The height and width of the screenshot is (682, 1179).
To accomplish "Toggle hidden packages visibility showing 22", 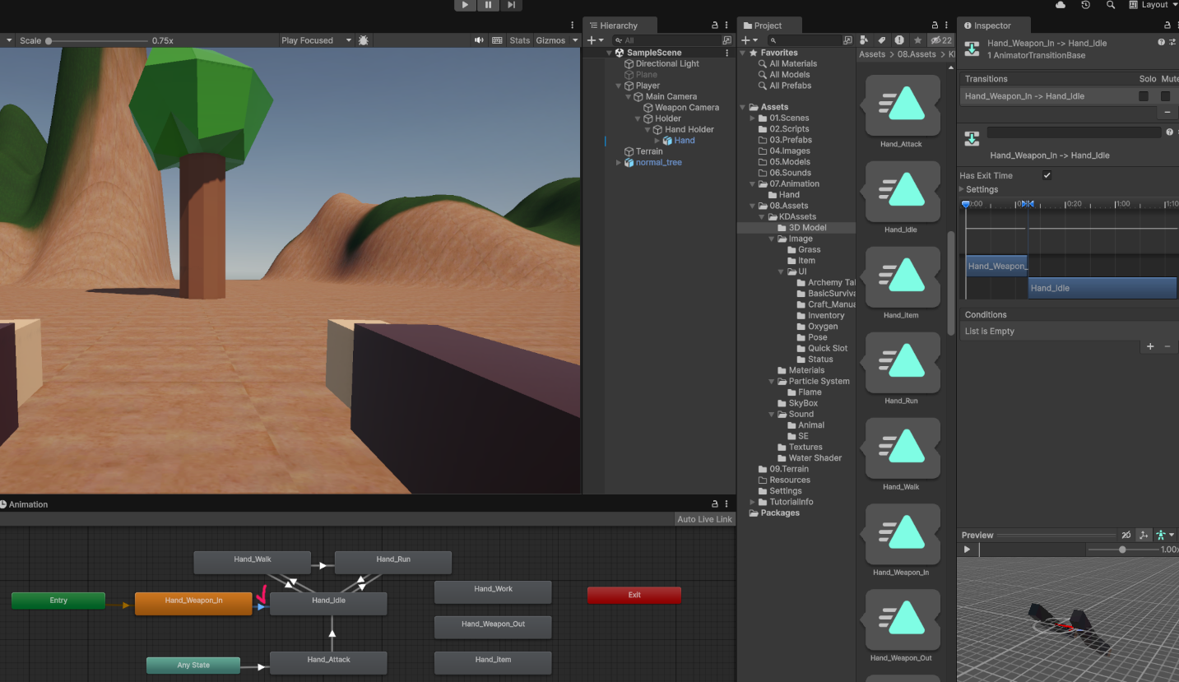I will tap(940, 40).
